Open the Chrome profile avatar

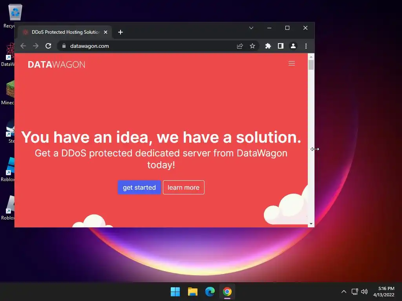293,46
